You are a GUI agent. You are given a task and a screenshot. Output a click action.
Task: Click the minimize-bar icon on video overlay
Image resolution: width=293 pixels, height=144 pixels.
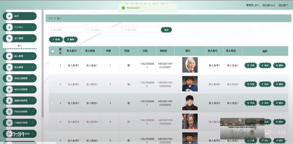268,133
